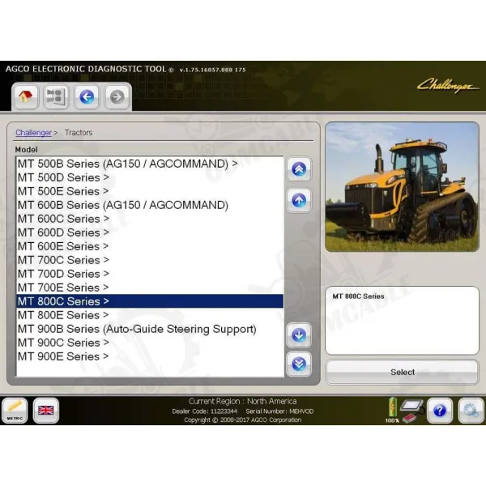The width and height of the screenshot is (486, 486).
Task: Move up one item in model list
Action: click(299, 199)
